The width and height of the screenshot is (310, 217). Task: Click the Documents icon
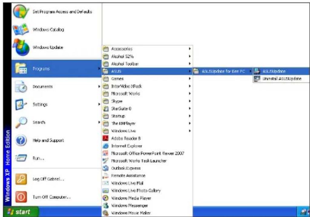point(21,87)
